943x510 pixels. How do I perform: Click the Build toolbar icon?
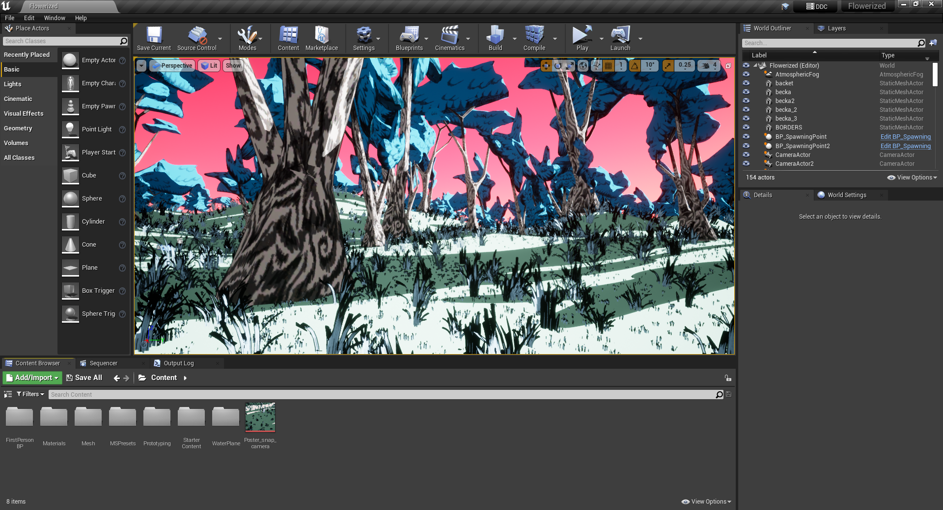495,38
